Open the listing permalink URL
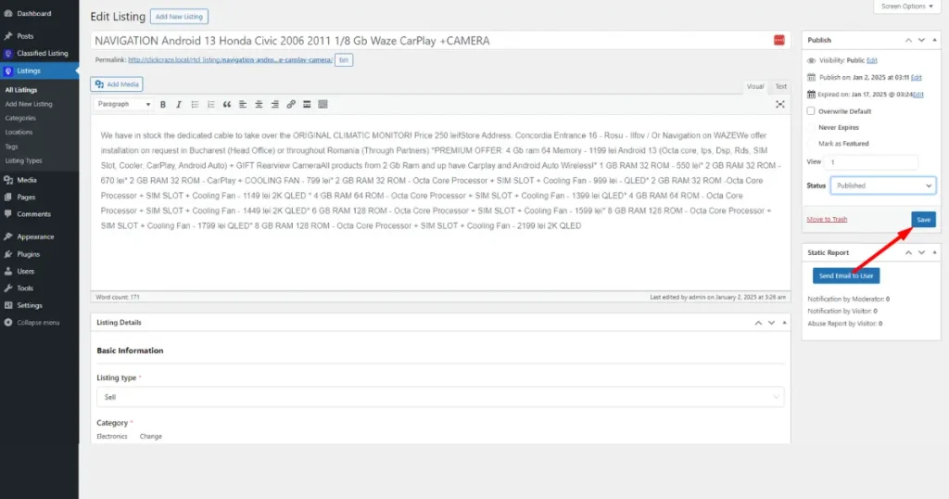This screenshot has width=949, height=499. pos(230,60)
